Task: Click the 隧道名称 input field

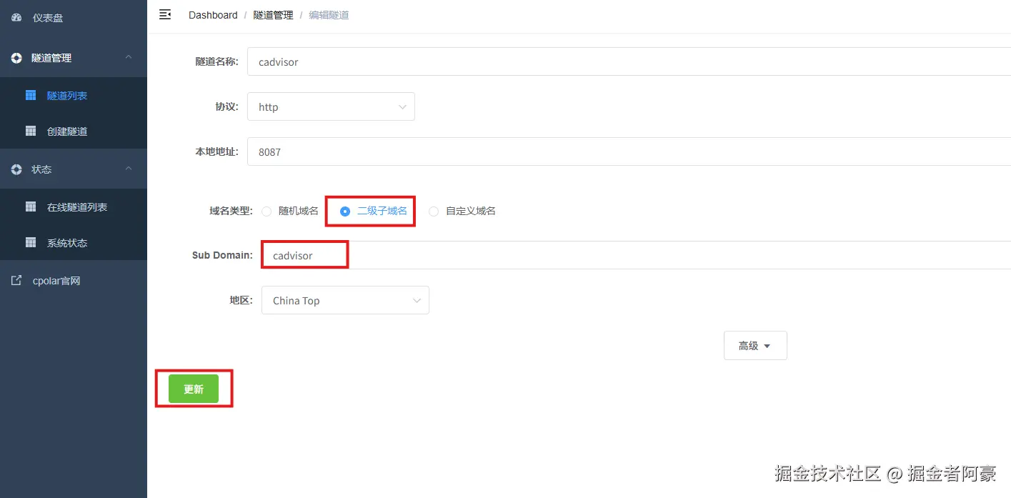Action: click(x=629, y=61)
